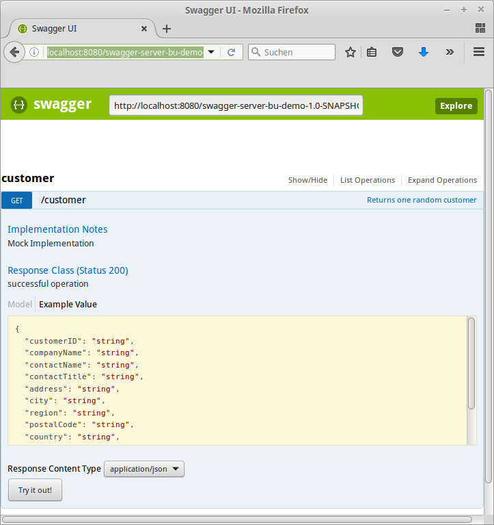Open the address bar history dropdown arrow
494x525 pixels.
coord(211,52)
